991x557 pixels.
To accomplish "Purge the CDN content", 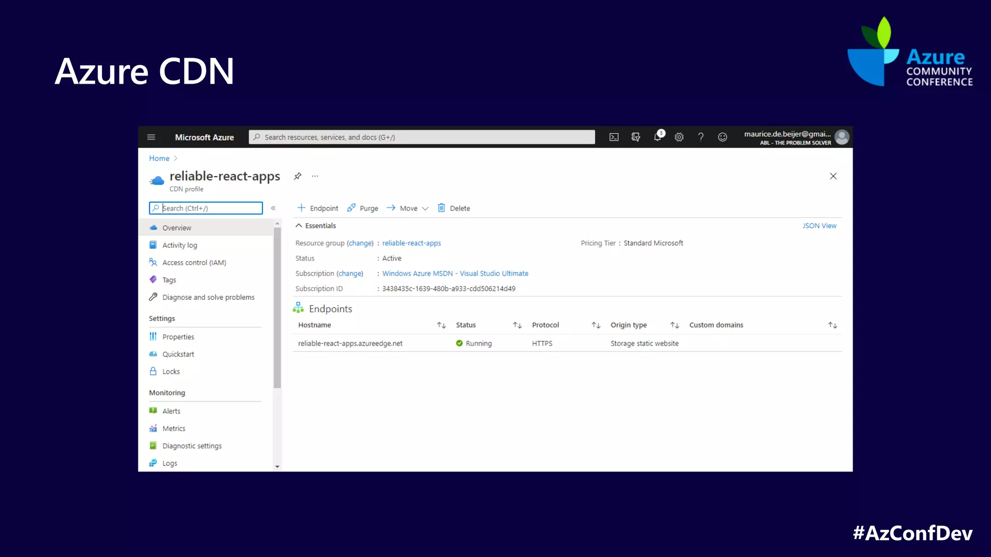I will click(x=362, y=208).
